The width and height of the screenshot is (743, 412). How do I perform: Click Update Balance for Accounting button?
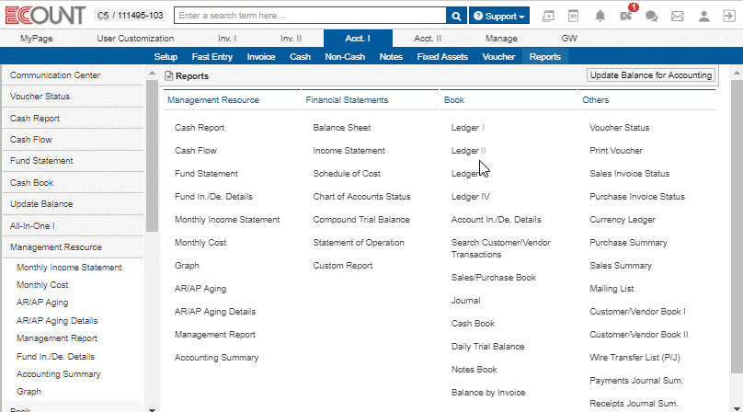(651, 75)
